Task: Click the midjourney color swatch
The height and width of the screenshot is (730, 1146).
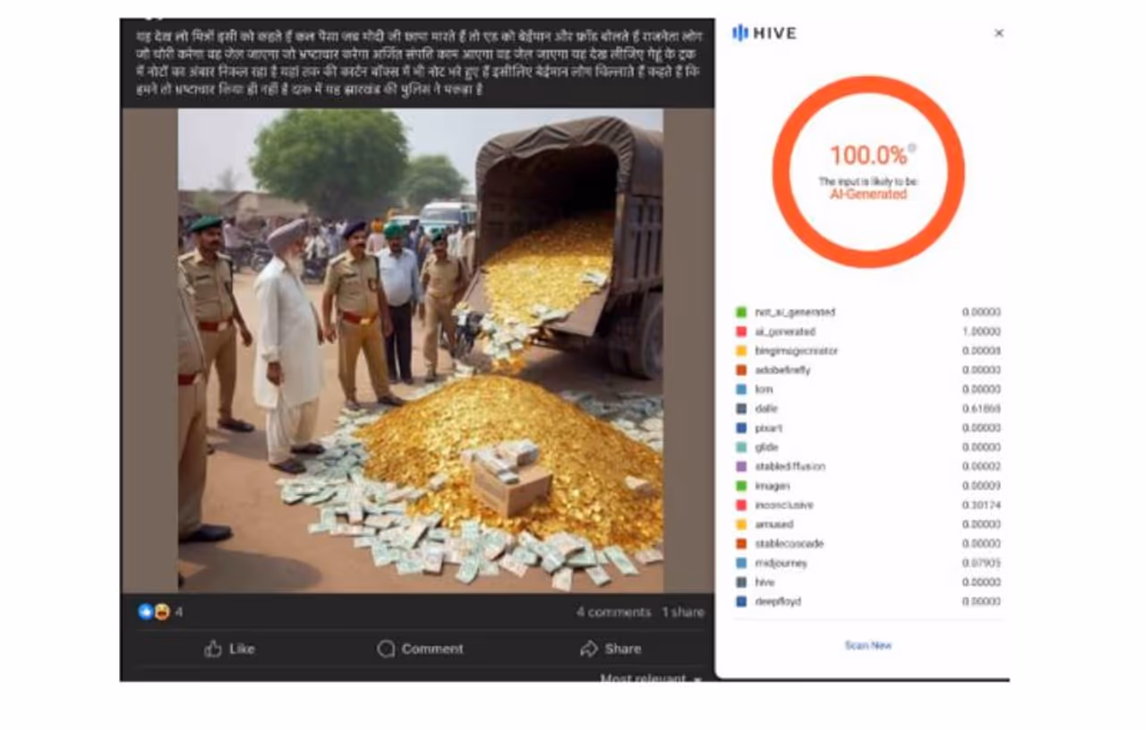Action: pyautogui.click(x=740, y=563)
